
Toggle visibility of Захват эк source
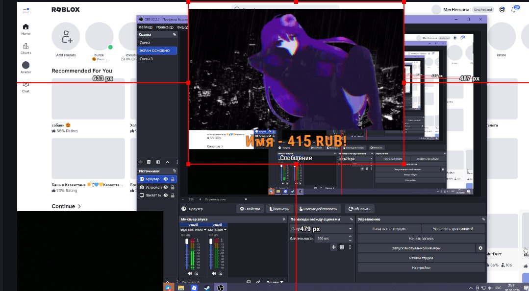tap(166, 195)
